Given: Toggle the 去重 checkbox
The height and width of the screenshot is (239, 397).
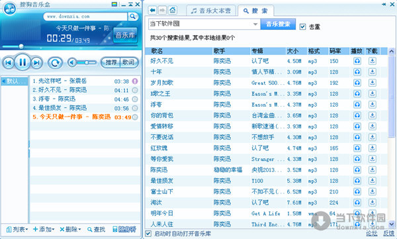Looking at the screenshot, I should click(302, 26).
